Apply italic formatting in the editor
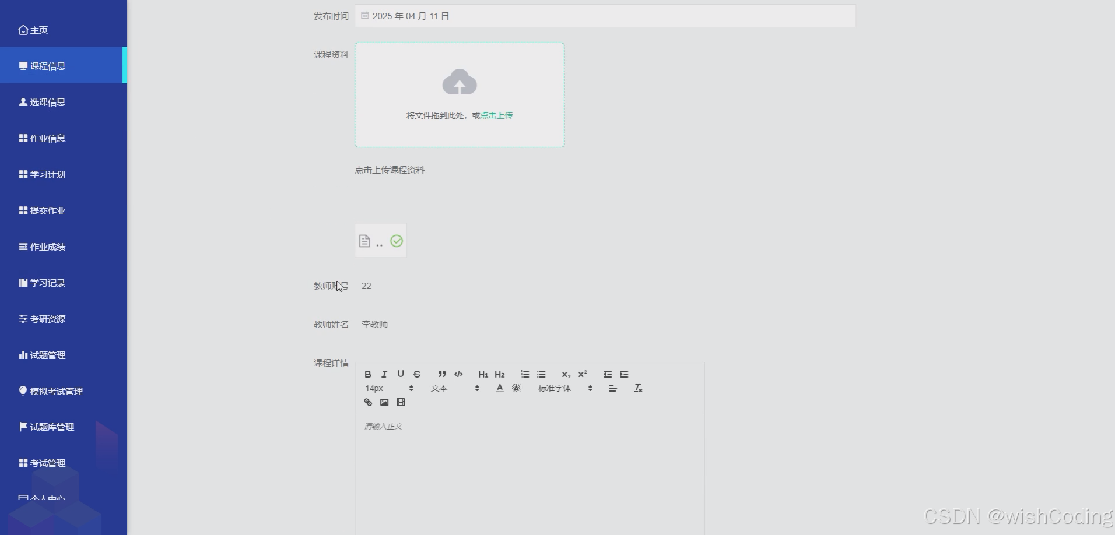The image size is (1115, 535). click(x=384, y=374)
